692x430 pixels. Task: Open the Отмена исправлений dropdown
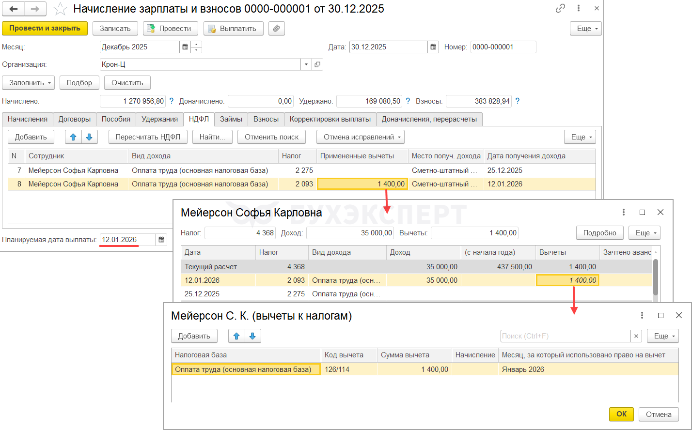pos(360,137)
